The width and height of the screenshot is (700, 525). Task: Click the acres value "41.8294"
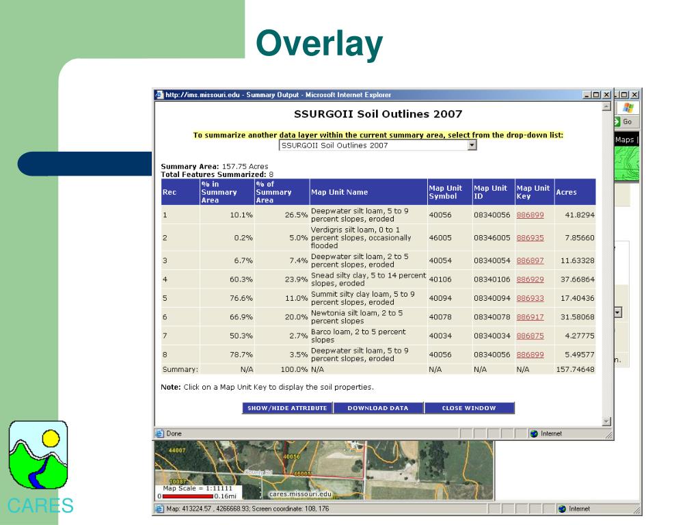pos(580,215)
